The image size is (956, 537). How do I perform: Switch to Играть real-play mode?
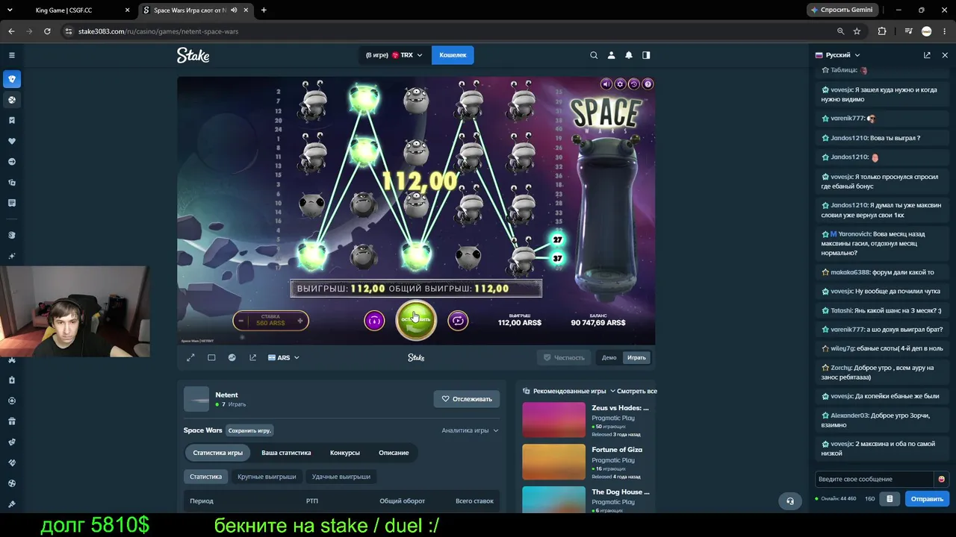[636, 358]
